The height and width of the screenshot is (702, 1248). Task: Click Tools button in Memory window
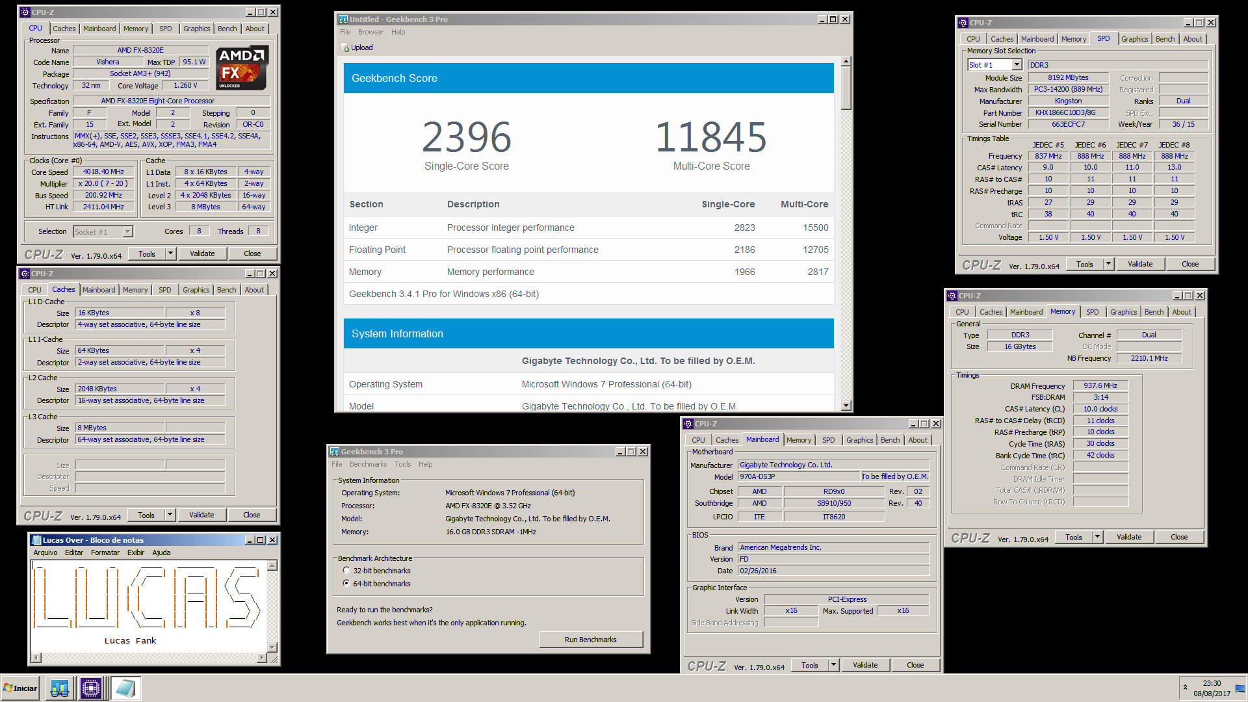click(1074, 538)
